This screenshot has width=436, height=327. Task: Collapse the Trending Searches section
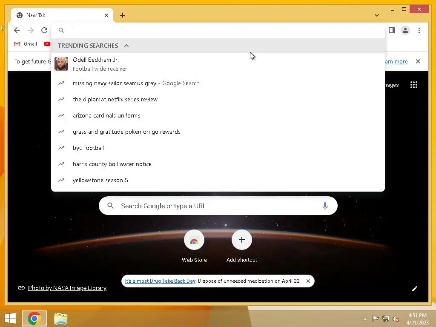[126, 46]
